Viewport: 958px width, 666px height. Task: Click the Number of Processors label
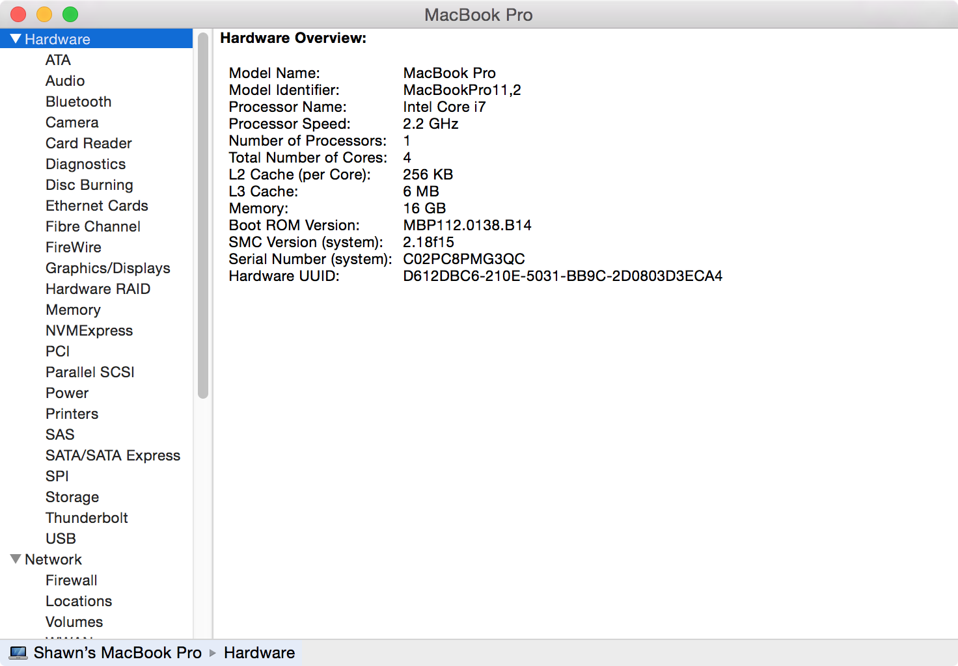[307, 140]
